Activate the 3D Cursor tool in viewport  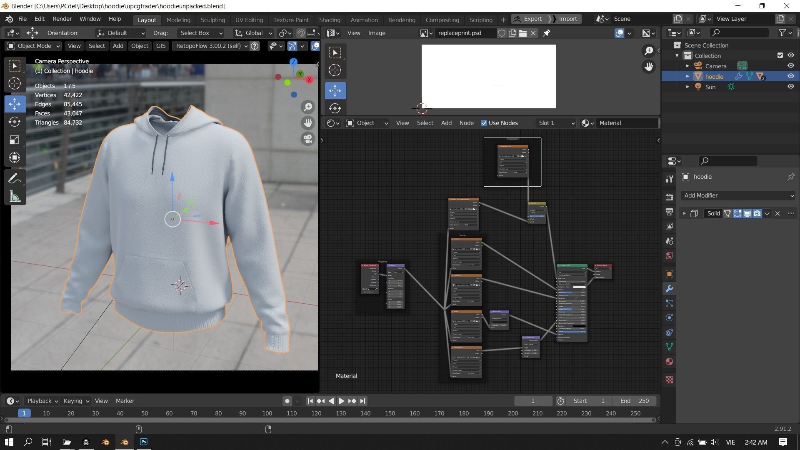15,83
